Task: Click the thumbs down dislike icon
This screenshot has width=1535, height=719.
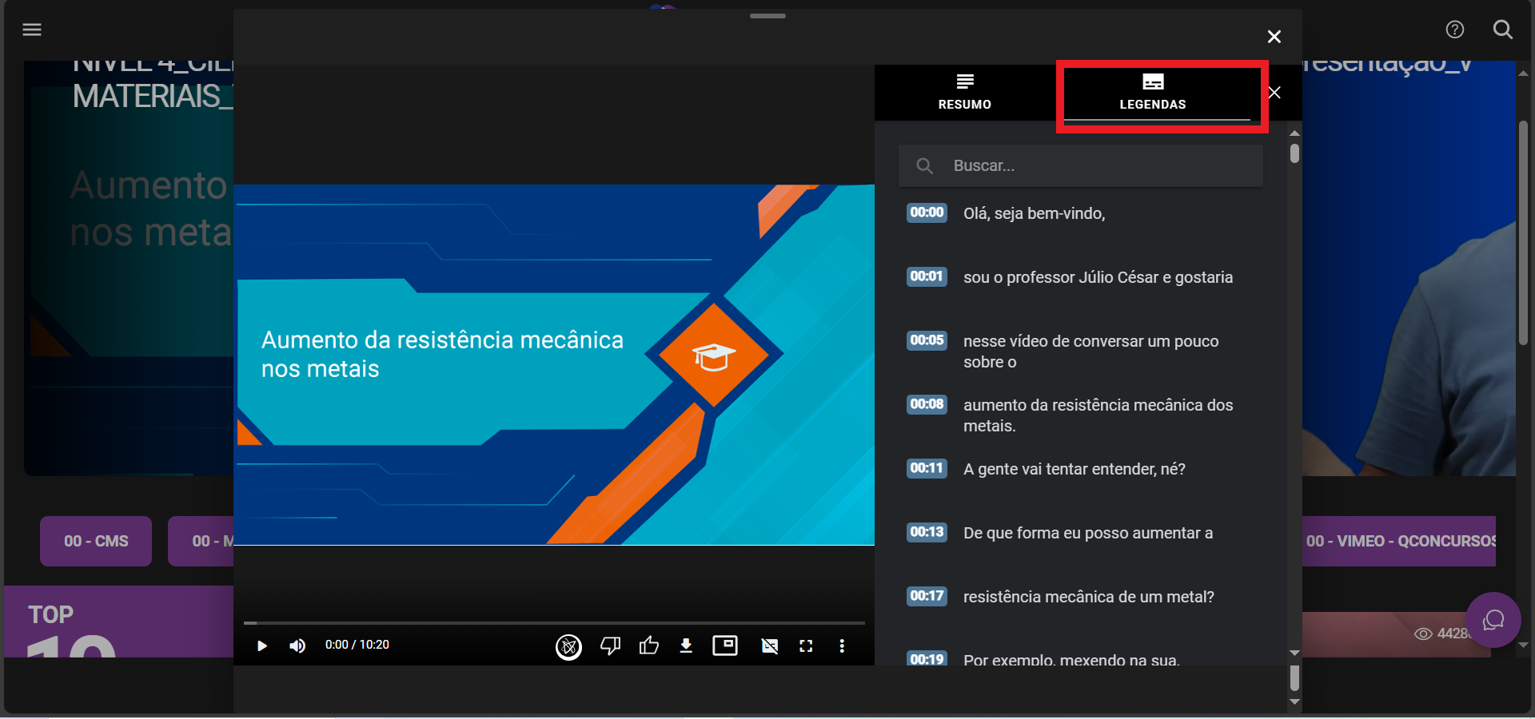Action: 610,646
